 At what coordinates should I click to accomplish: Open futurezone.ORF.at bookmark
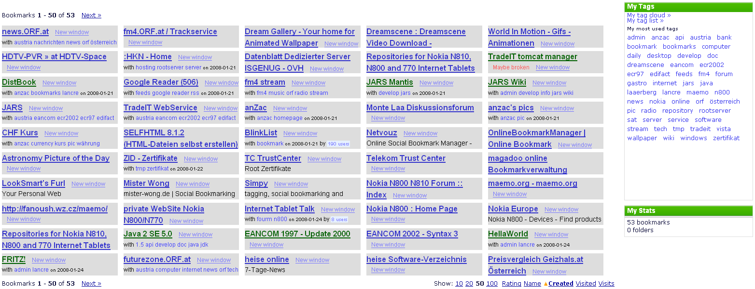(x=157, y=260)
